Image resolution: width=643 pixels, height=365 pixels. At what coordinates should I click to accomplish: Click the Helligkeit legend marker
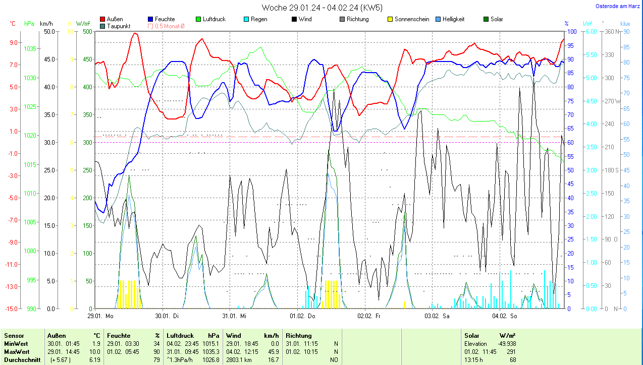point(438,19)
